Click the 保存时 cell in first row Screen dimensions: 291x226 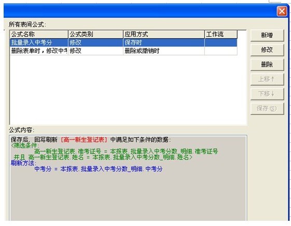coord(164,43)
